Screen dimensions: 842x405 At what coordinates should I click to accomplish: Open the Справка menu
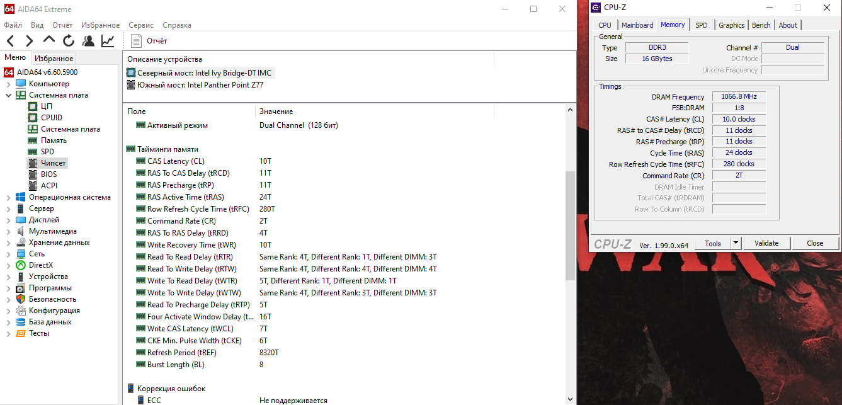point(177,25)
